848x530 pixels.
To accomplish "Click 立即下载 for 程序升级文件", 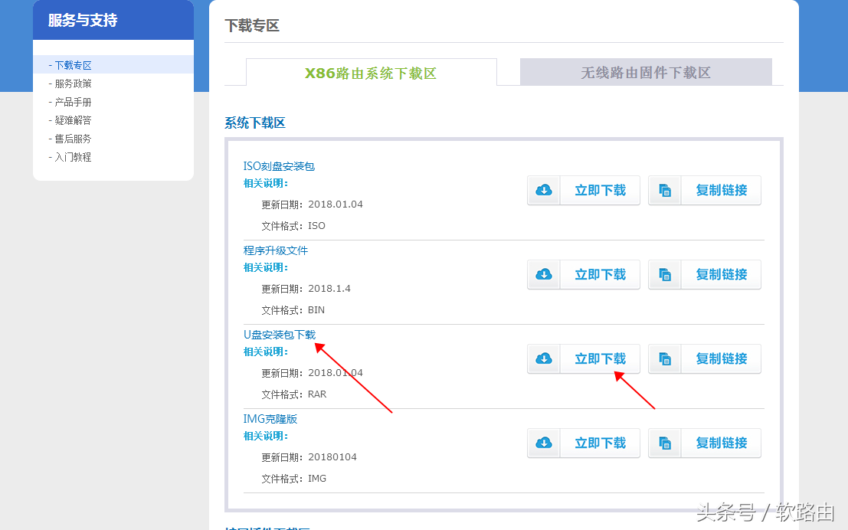I will (600, 275).
